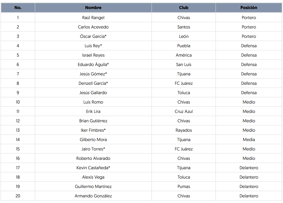
Task: Select the Raúl Rangel name cell
Action: (x=93, y=18)
